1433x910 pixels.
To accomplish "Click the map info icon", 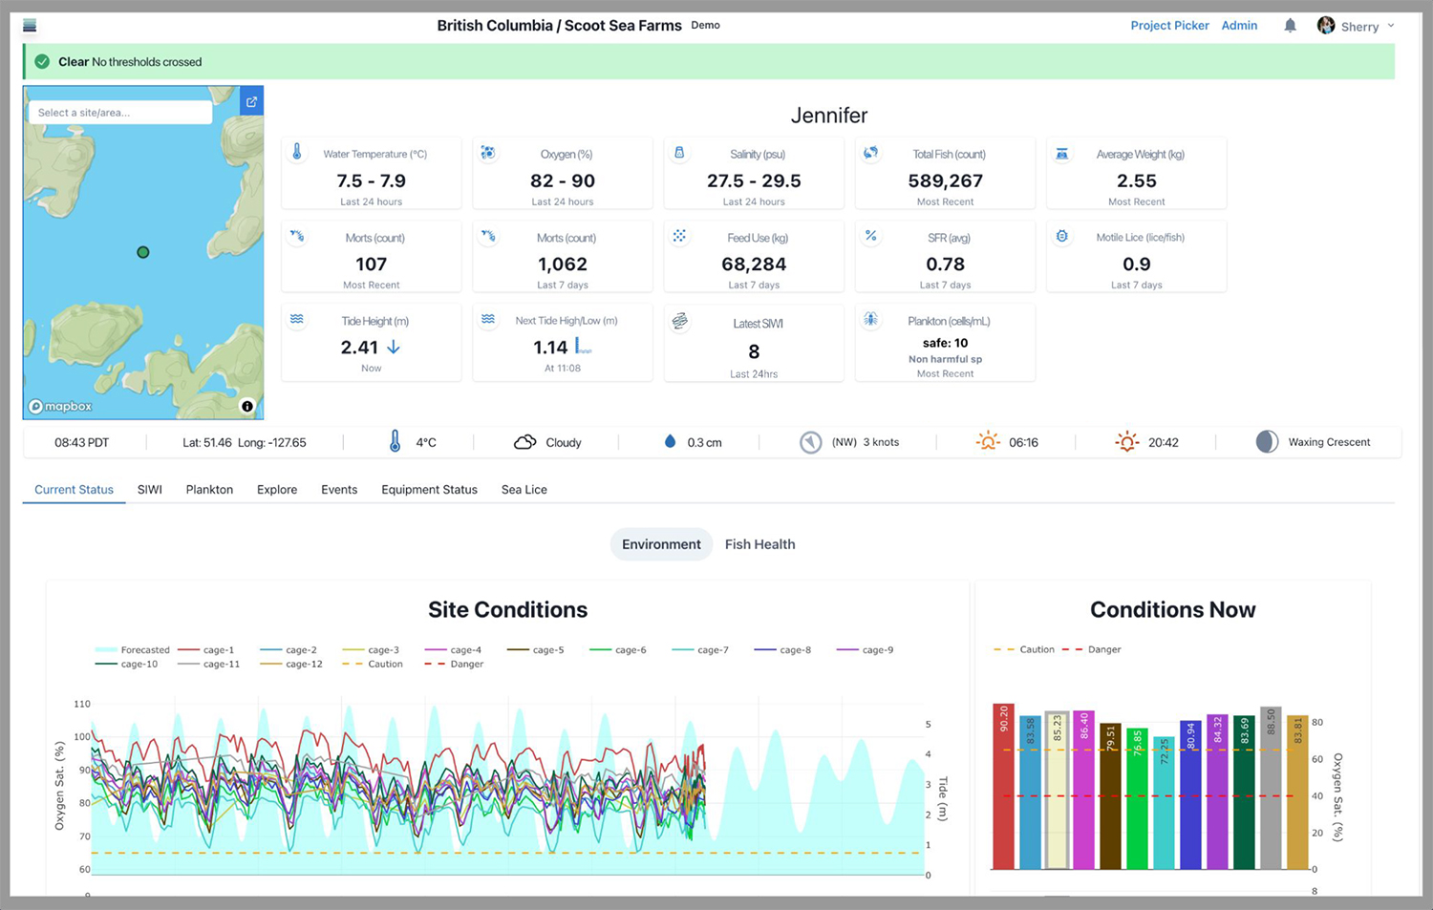I will point(247,406).
